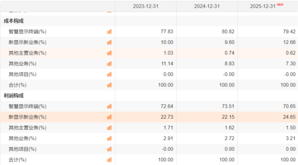The image size is (298, 165).
Task: Click the value 11.14
Action: click(167, 64)
